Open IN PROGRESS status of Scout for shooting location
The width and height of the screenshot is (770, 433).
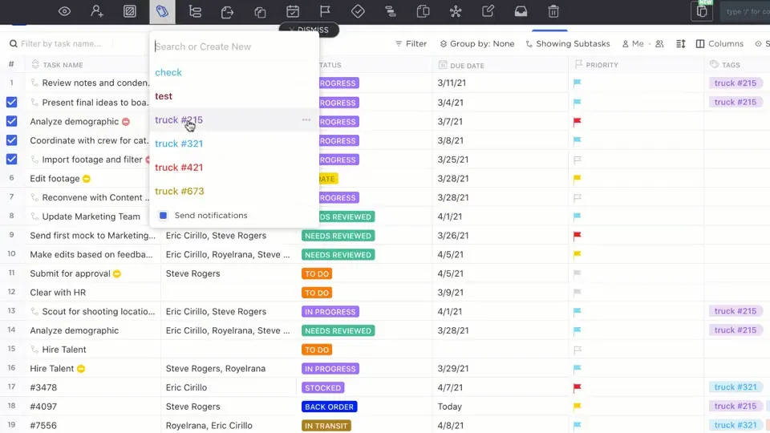(330, 311)
